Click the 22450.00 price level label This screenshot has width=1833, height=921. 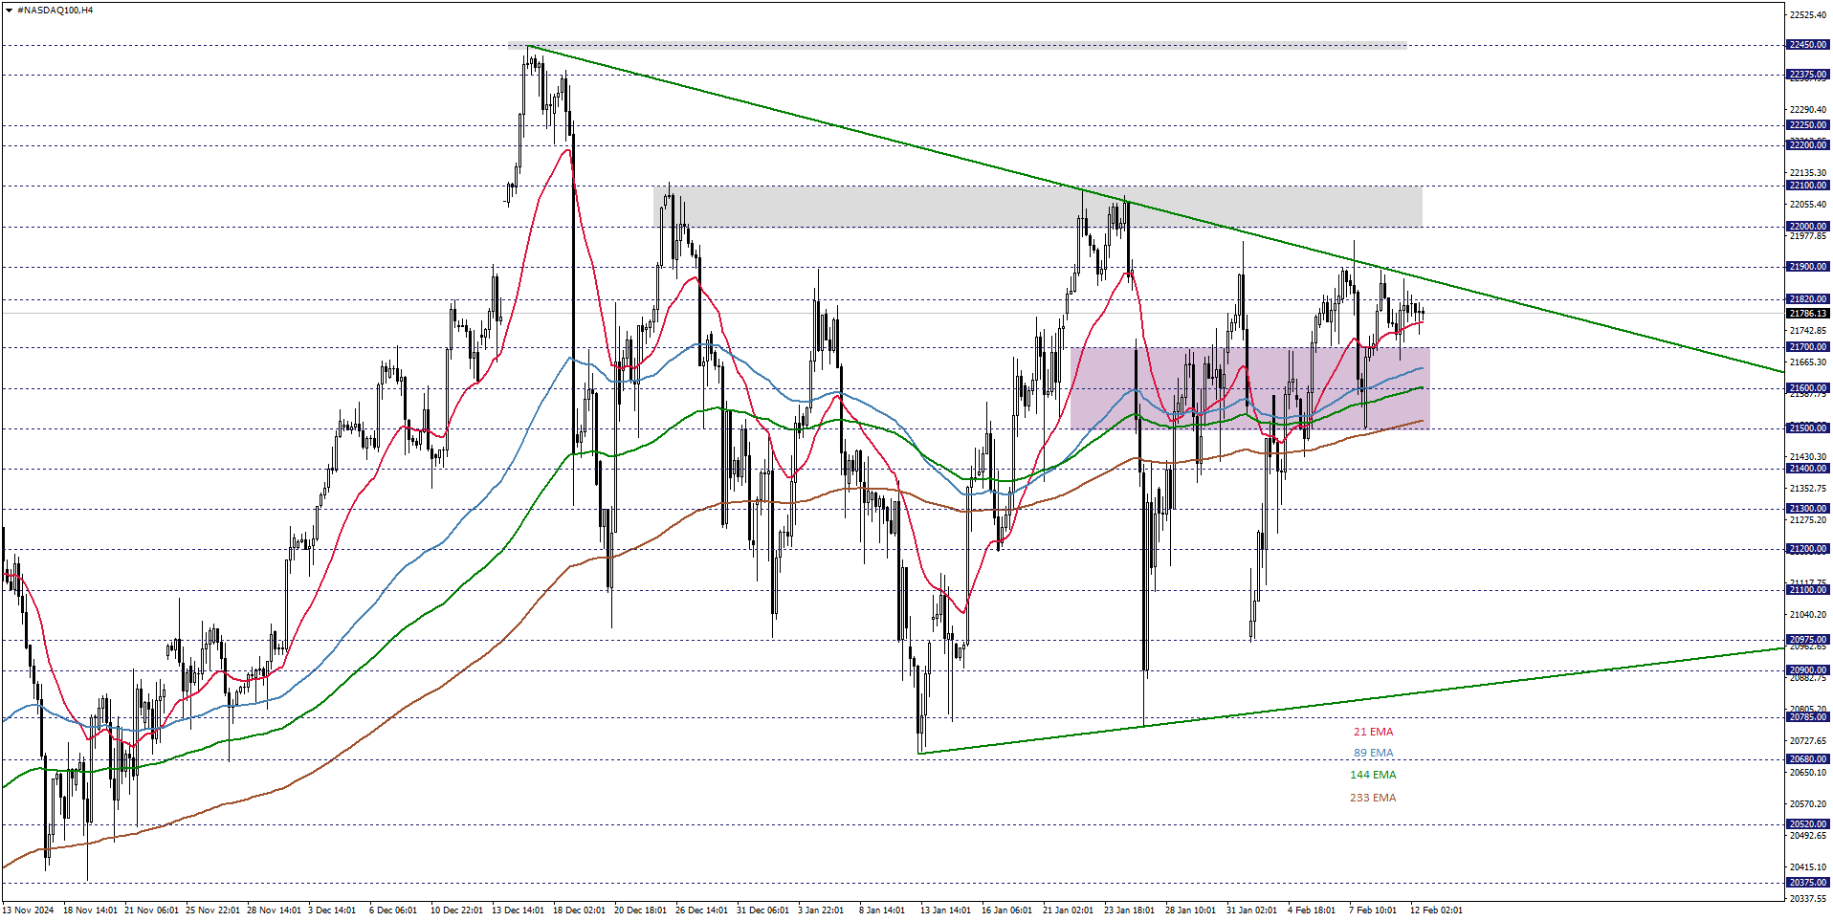[x=1808, y=45]
